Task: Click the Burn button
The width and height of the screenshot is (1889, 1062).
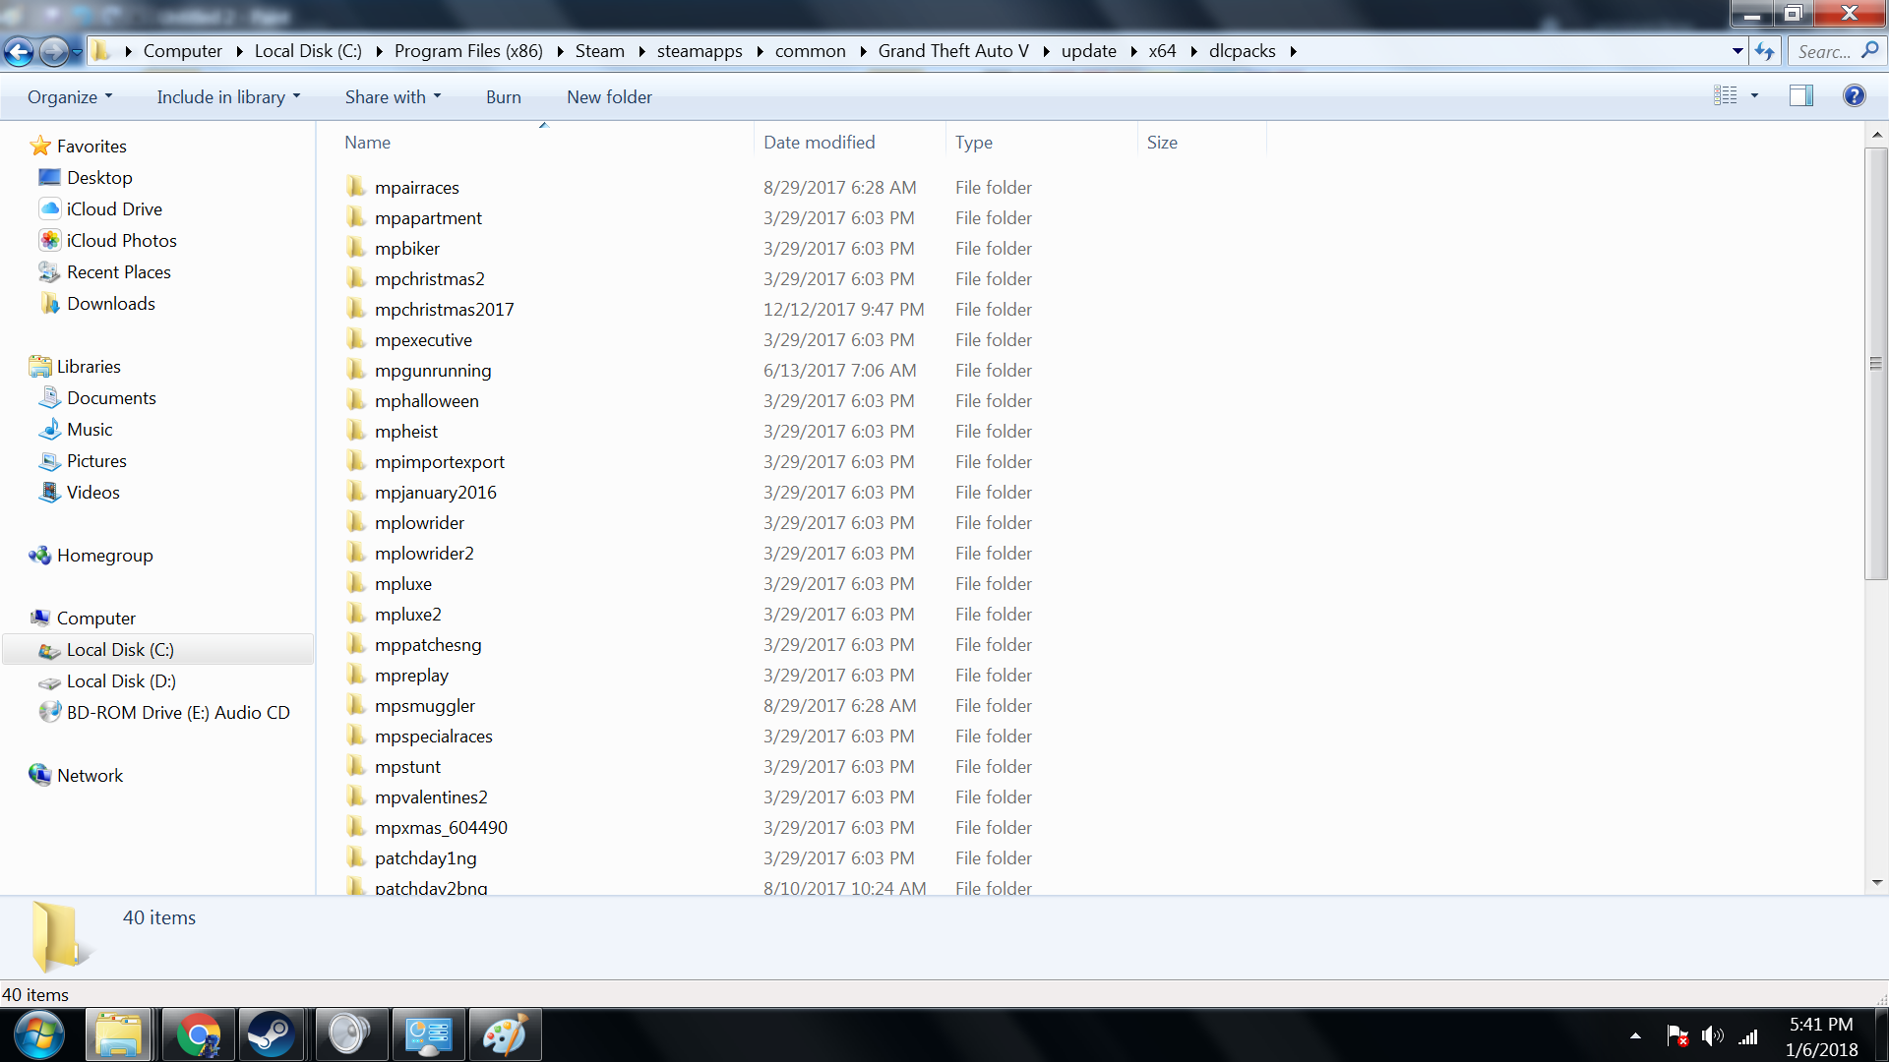Action: 504,96
